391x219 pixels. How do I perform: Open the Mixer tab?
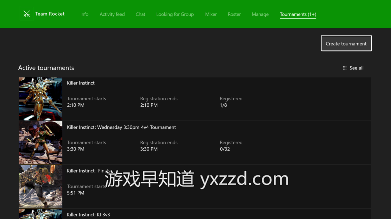(x=211, y=14)
